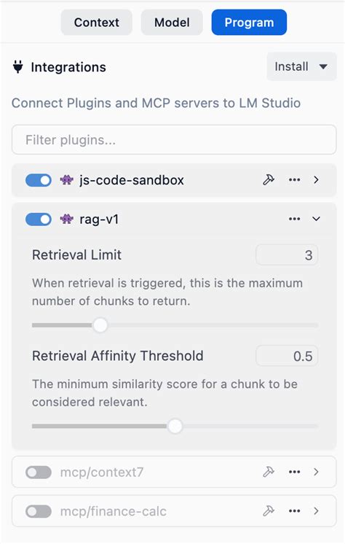
Task: Turn off the rag-v1 toggle
Action: (x=39, y=219)
